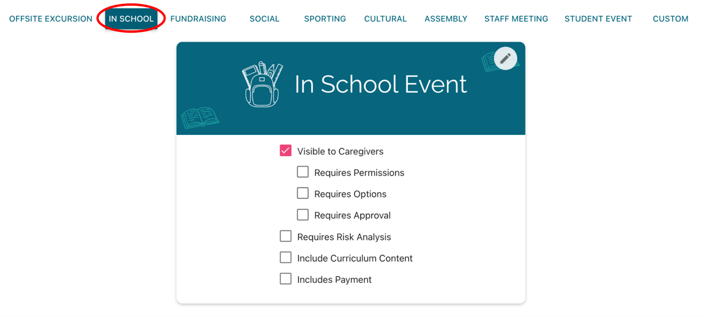The width and height of the screenshot is (705, 316).
Task: Select the In School tab
Action: [131, 19]
